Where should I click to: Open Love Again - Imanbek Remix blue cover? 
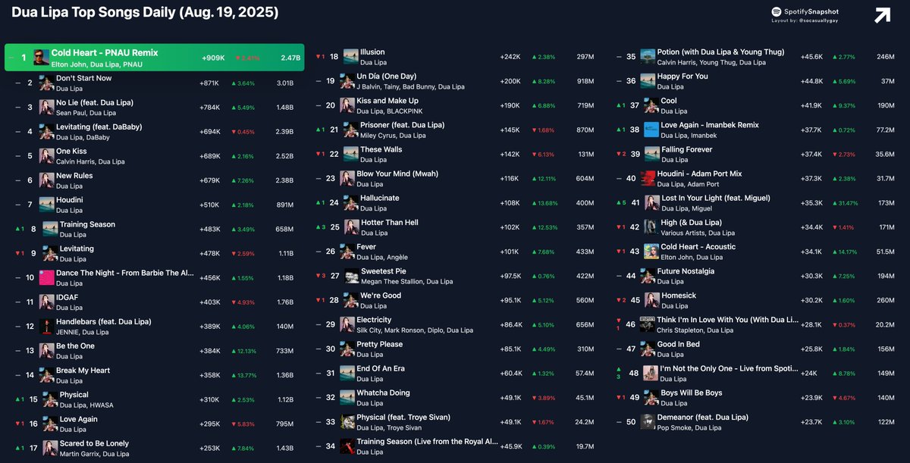click(651, 130)
